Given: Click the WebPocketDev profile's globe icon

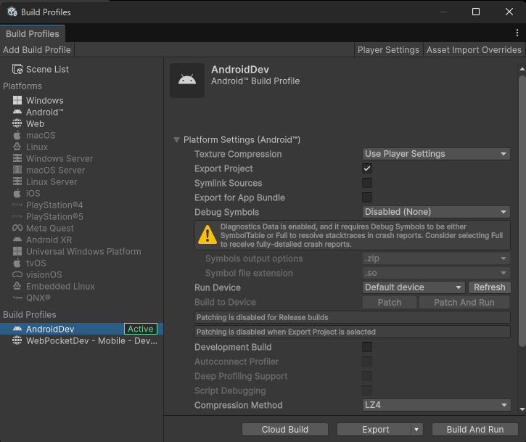Looking at the screenshot, I should (17, 340).
